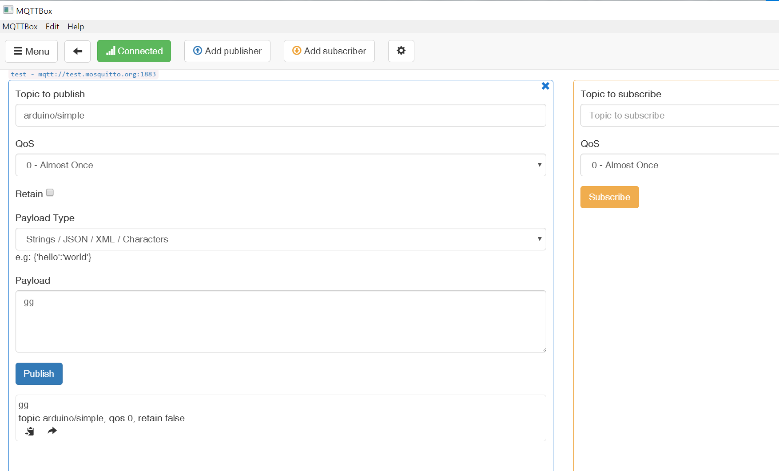
Task: Click the green Connected status button
Action: pyautogui.click(x=134, y=51)
